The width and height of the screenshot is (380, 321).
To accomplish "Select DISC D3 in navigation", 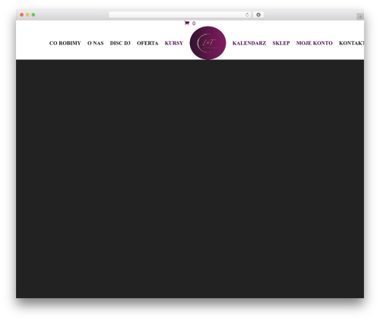I will (x=120, y=43).
